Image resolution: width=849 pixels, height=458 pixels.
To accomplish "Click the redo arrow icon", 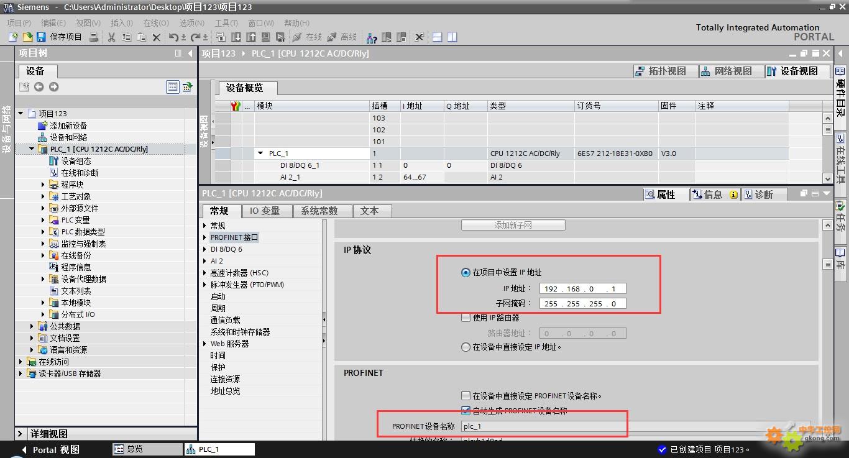I will pos(195,37).
